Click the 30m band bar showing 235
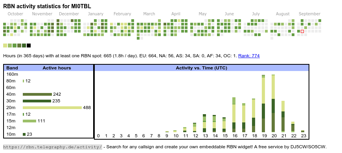 [x=37, y=101]
